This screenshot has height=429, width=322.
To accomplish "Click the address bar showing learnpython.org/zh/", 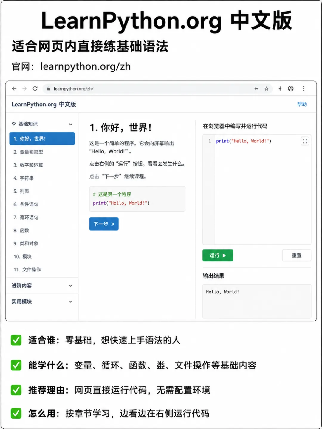I will coord(157,88).
